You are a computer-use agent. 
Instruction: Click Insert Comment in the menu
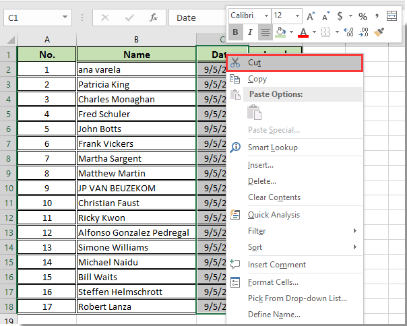click(x=276, y=265)
